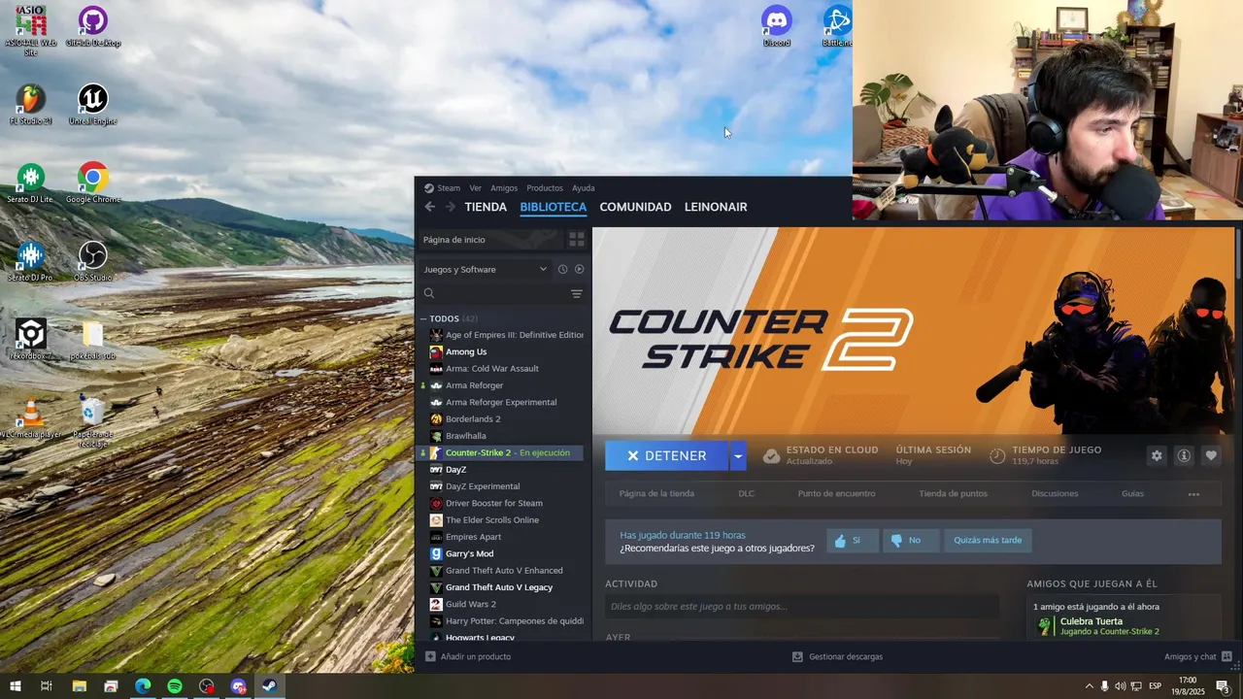Open DLC link
The image size is (1243, 699).
(746, 494)
